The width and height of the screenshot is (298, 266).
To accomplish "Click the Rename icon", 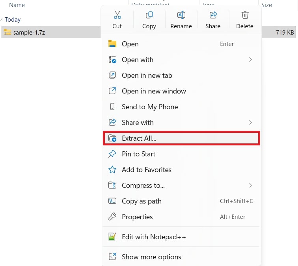I will [181, 15].
